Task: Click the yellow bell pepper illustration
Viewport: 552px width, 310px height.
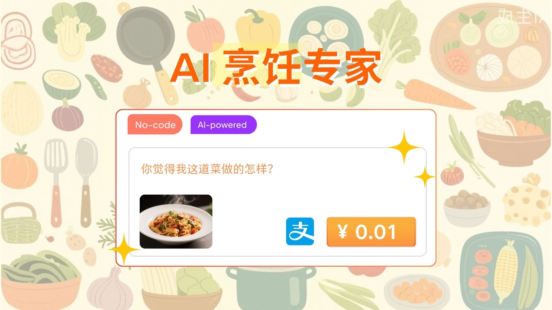Action: 258,29
